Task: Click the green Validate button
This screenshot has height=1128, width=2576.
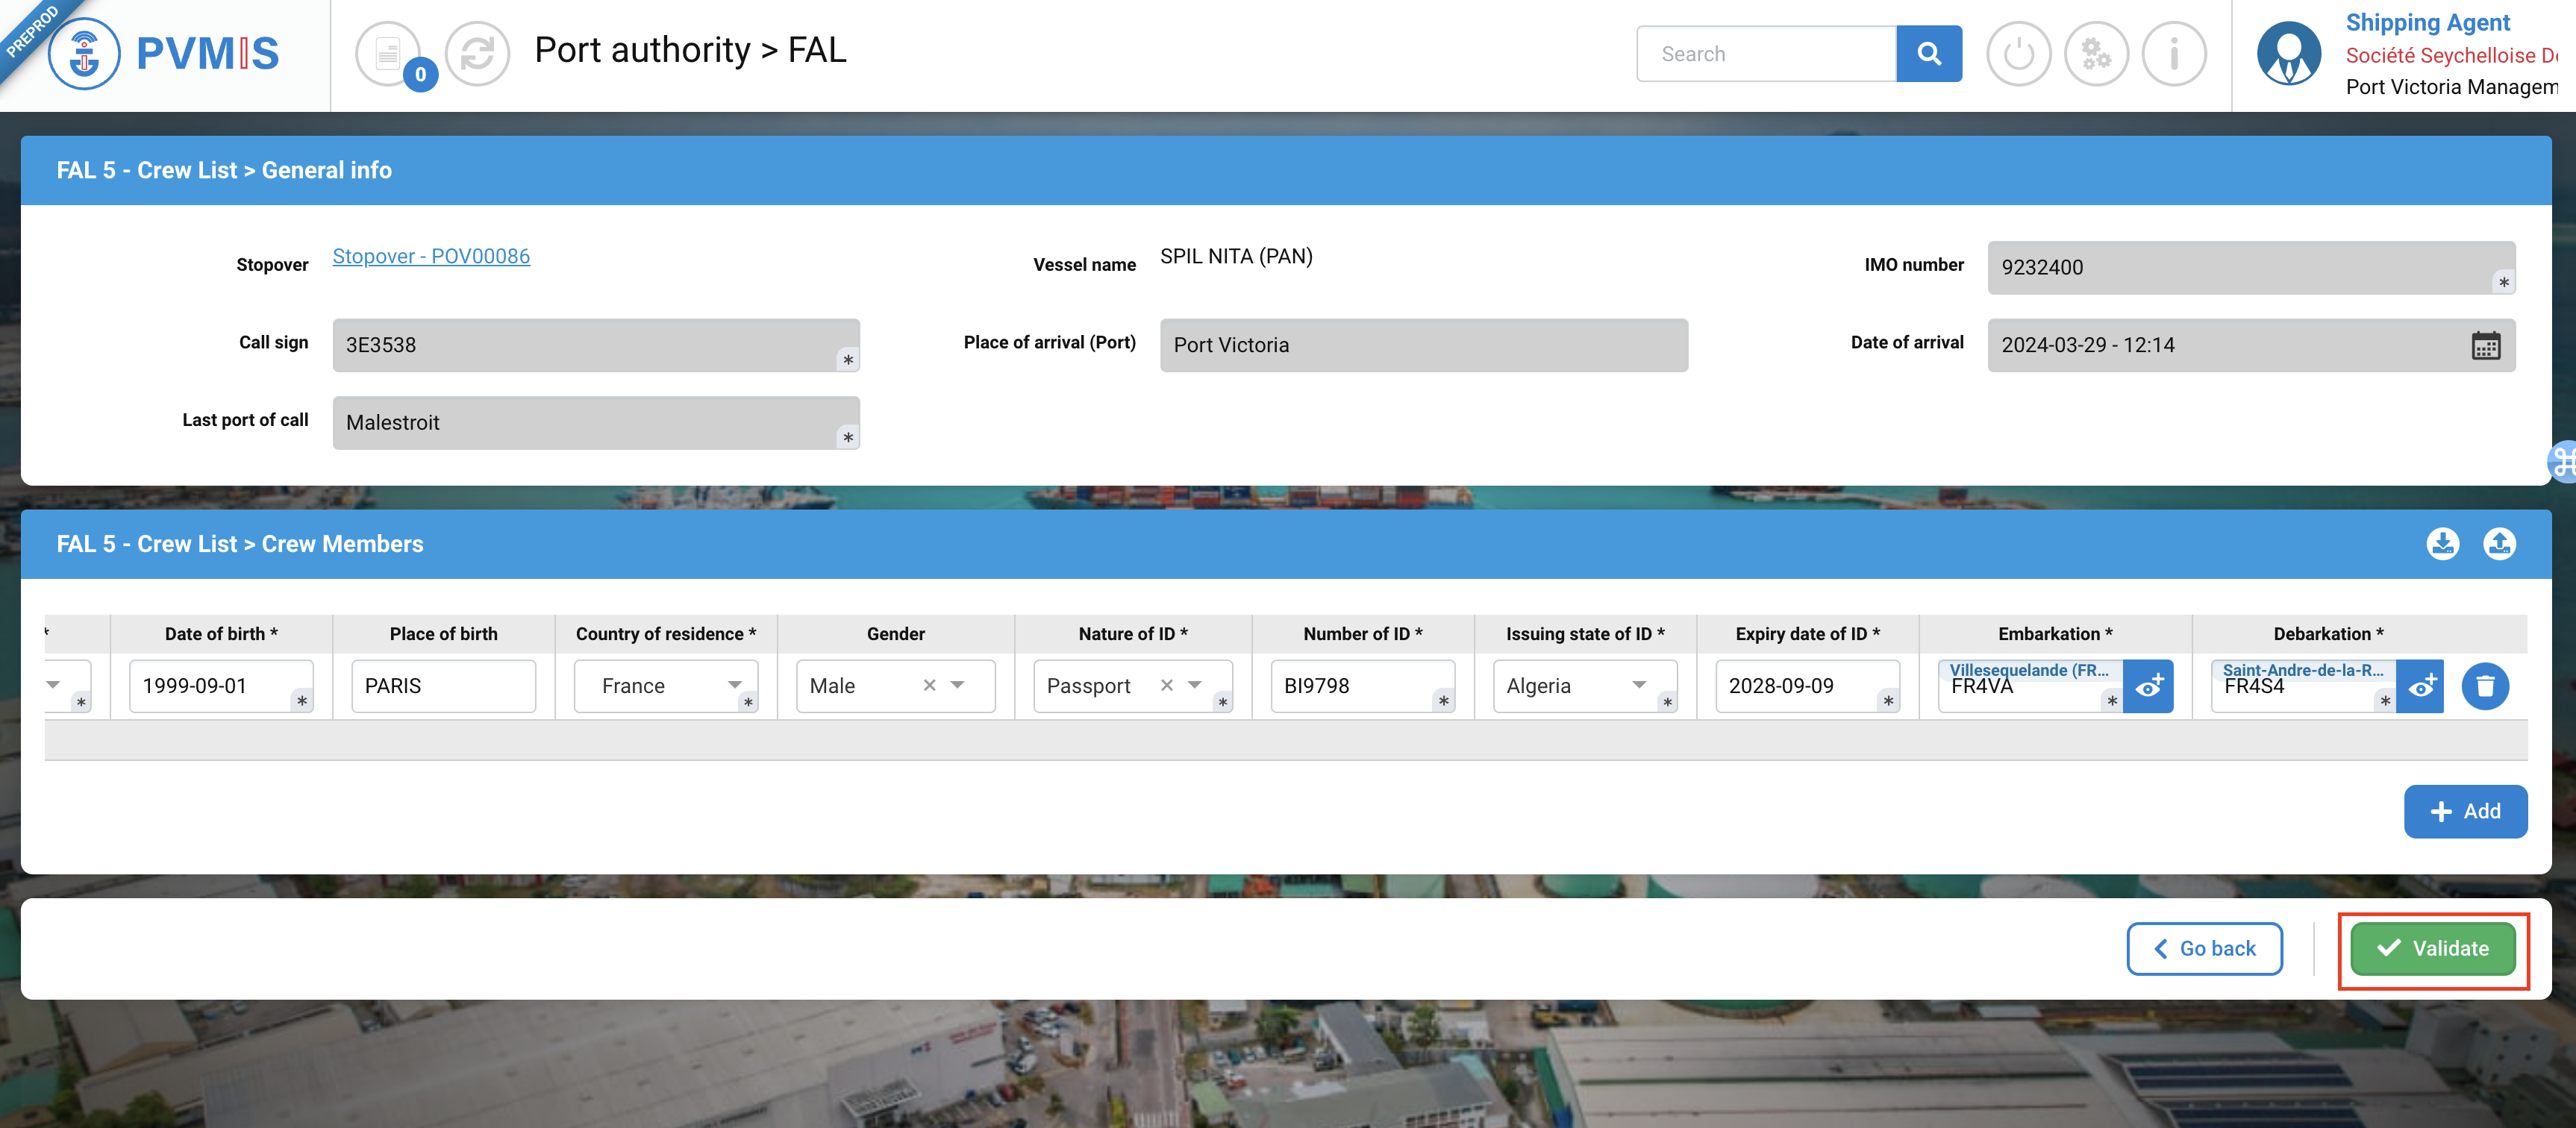Action: (x=2432, y=949)
